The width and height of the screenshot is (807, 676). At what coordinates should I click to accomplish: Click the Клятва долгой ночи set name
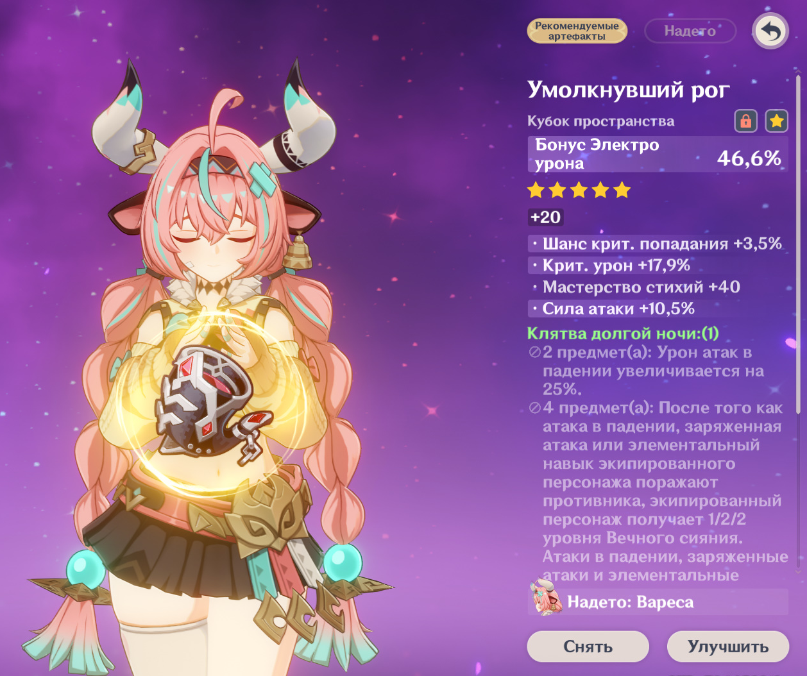[x=622, y=334]
